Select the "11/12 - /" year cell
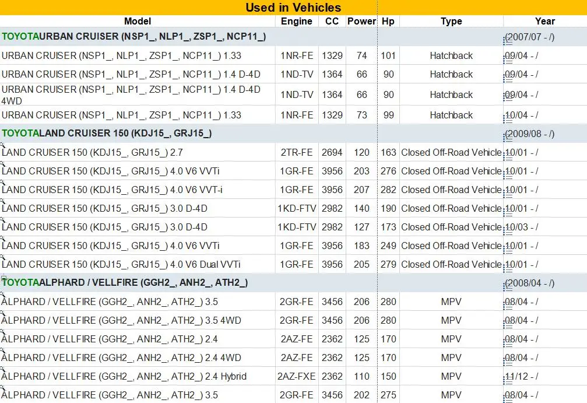The height and width of the screenshot is (403, 587). (x=521, y=377)
